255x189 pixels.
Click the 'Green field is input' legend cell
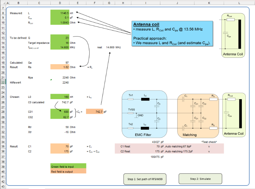68,166
